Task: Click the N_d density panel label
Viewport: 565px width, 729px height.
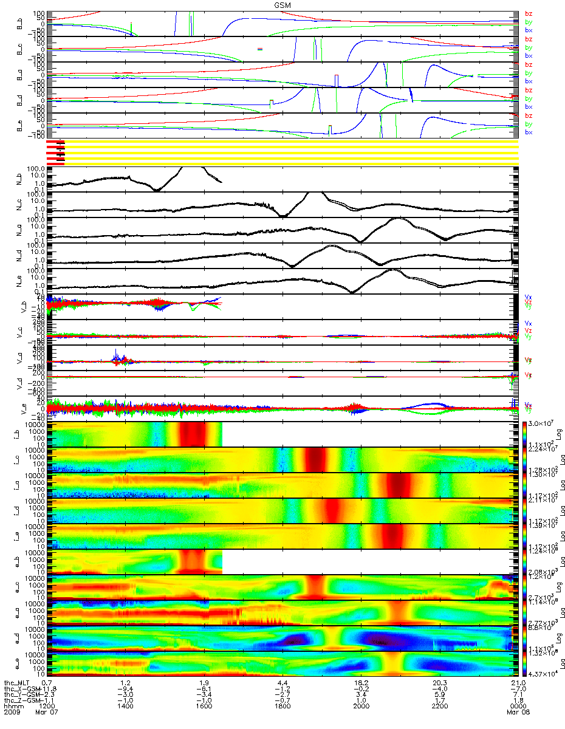Action: (20, 256)
